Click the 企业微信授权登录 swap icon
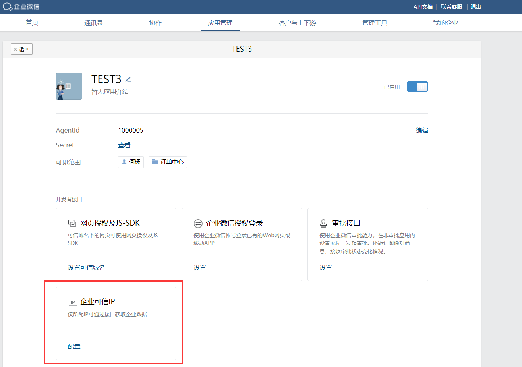Image resolution: width=522 pixels, height=367 pixels. [x=198, y=223]
